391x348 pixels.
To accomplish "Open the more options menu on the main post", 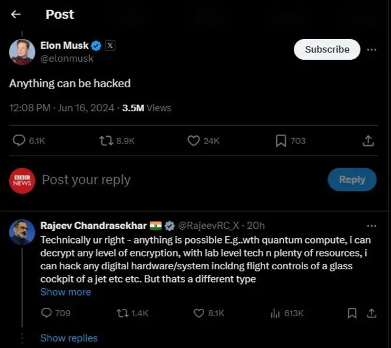I will (x=371, y=49).
